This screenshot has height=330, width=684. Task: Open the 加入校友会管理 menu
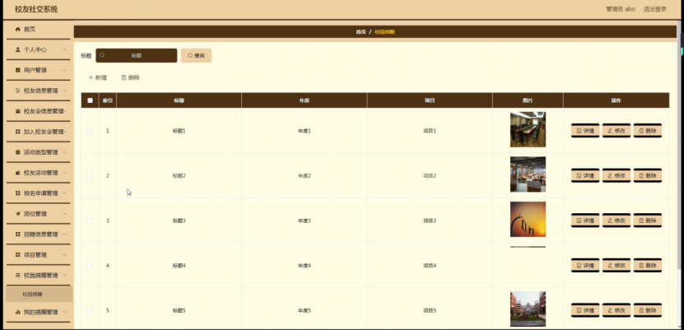[38, 132]
